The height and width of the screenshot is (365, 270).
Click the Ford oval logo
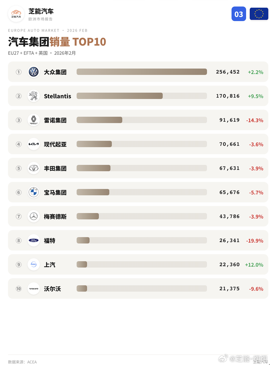(34, 240)
